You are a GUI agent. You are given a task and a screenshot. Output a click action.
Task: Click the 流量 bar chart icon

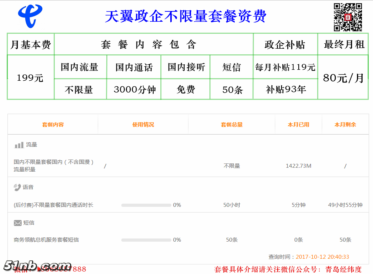pos(19,145)
